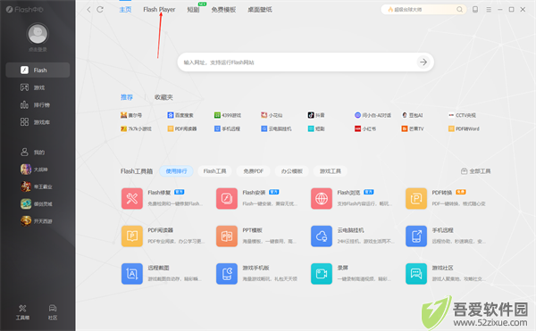Switch to the 免费模板 tab
The width and height of the screenshot is (536, 331).
click(223, 10)
